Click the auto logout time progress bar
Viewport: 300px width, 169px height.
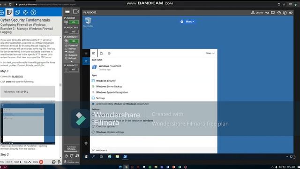tap(72, 151)
